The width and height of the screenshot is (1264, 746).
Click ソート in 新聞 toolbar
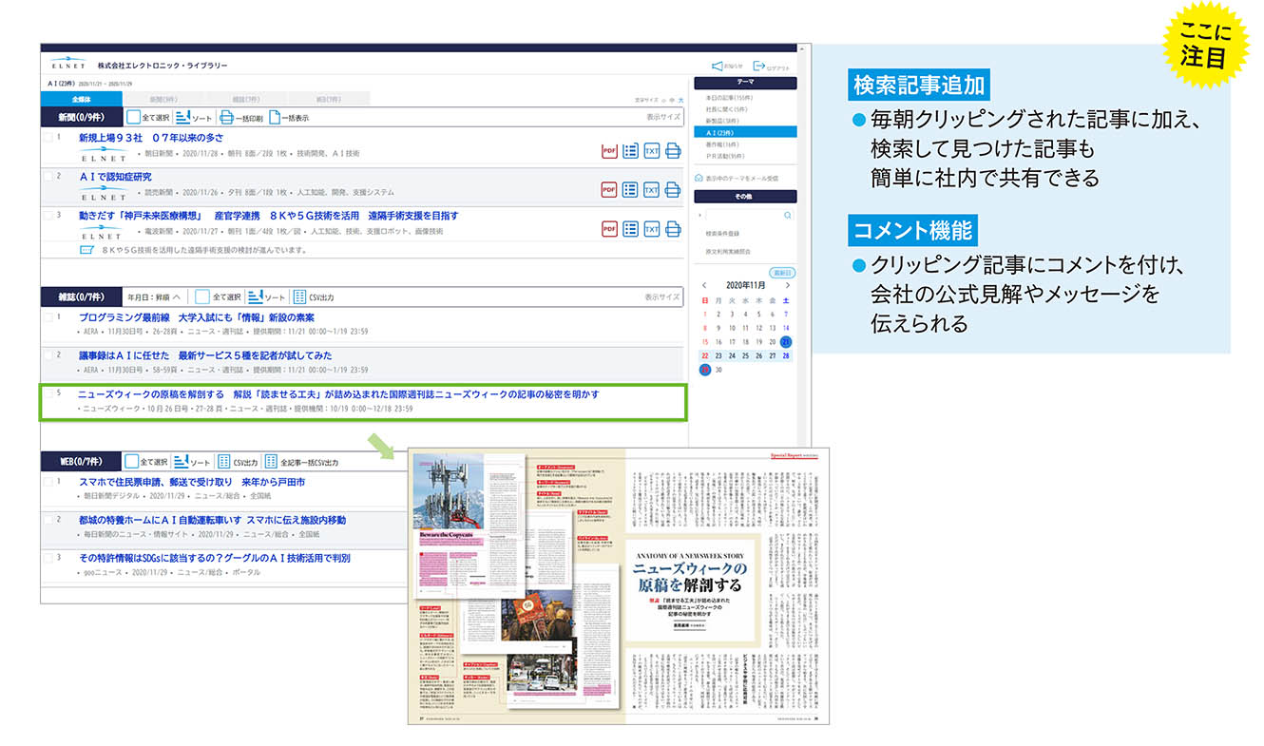(194, 118)
